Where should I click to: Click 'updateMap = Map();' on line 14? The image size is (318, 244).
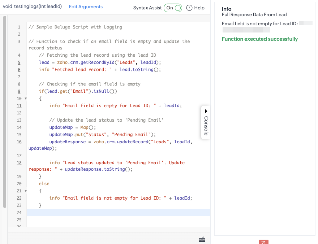72,127
